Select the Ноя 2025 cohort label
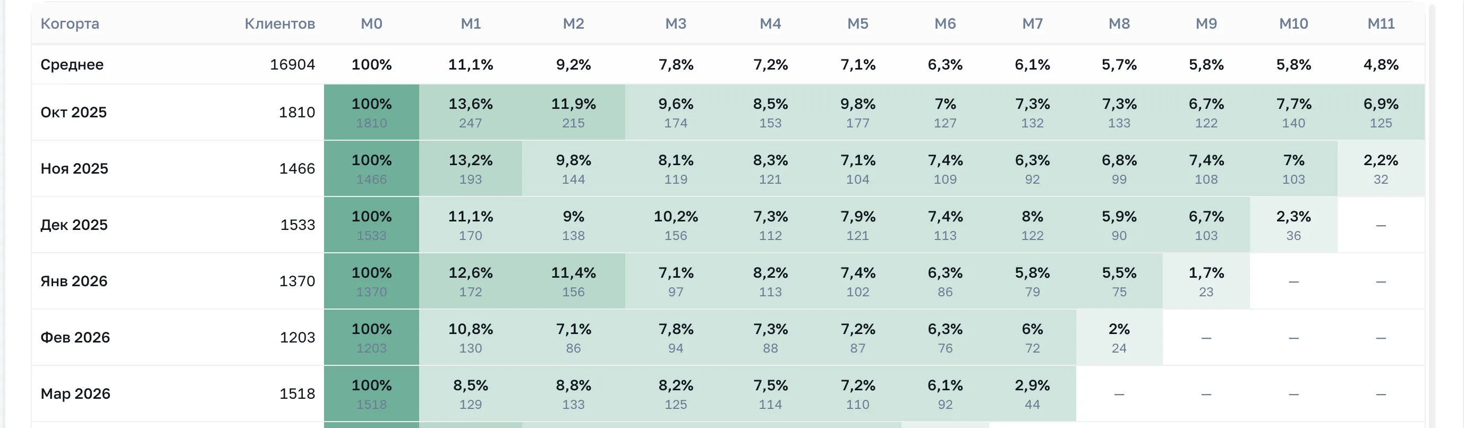Screen dimensions: 1464x428 coord(74,168)
